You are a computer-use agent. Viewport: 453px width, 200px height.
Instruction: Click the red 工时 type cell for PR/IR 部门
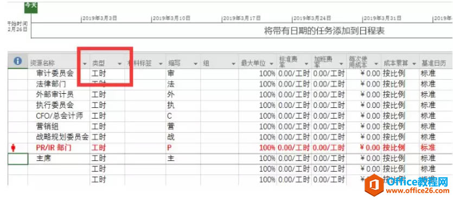(x=107, y=148)
